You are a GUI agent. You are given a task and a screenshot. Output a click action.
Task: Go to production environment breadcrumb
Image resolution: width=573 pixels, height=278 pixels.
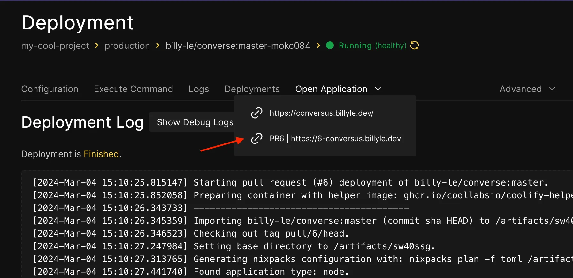(127, 46)
